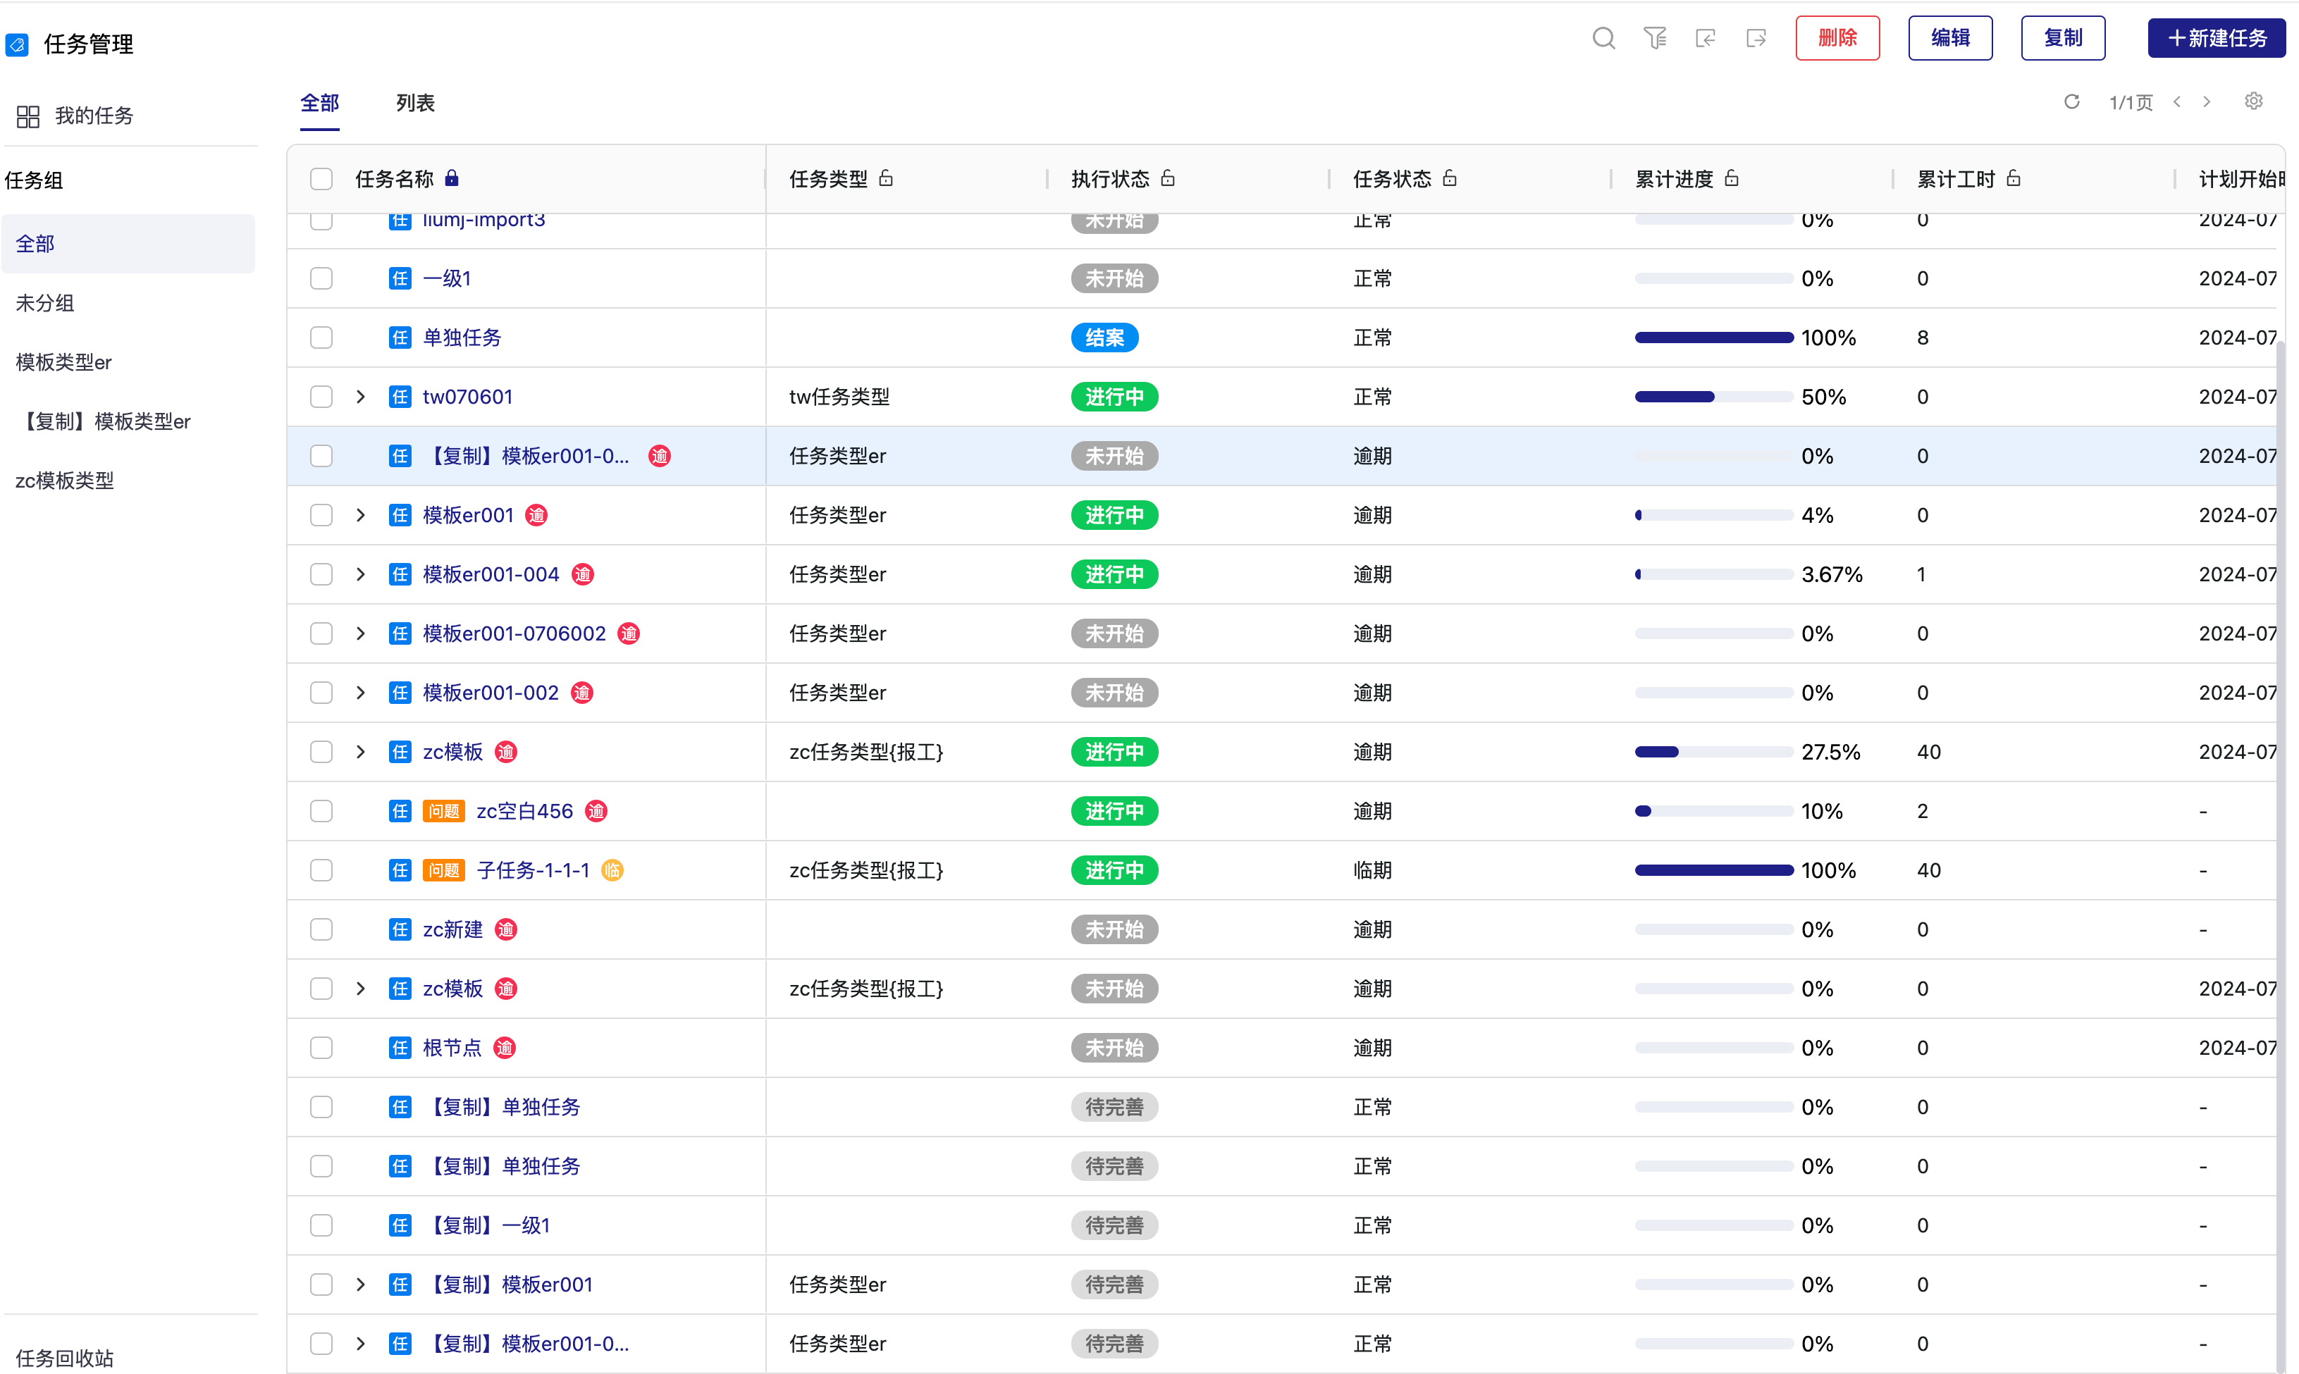The height and width of the screenshot is (1374, 2299).
Task: Open table column settings gear
Action: [x=2254, y=102]
